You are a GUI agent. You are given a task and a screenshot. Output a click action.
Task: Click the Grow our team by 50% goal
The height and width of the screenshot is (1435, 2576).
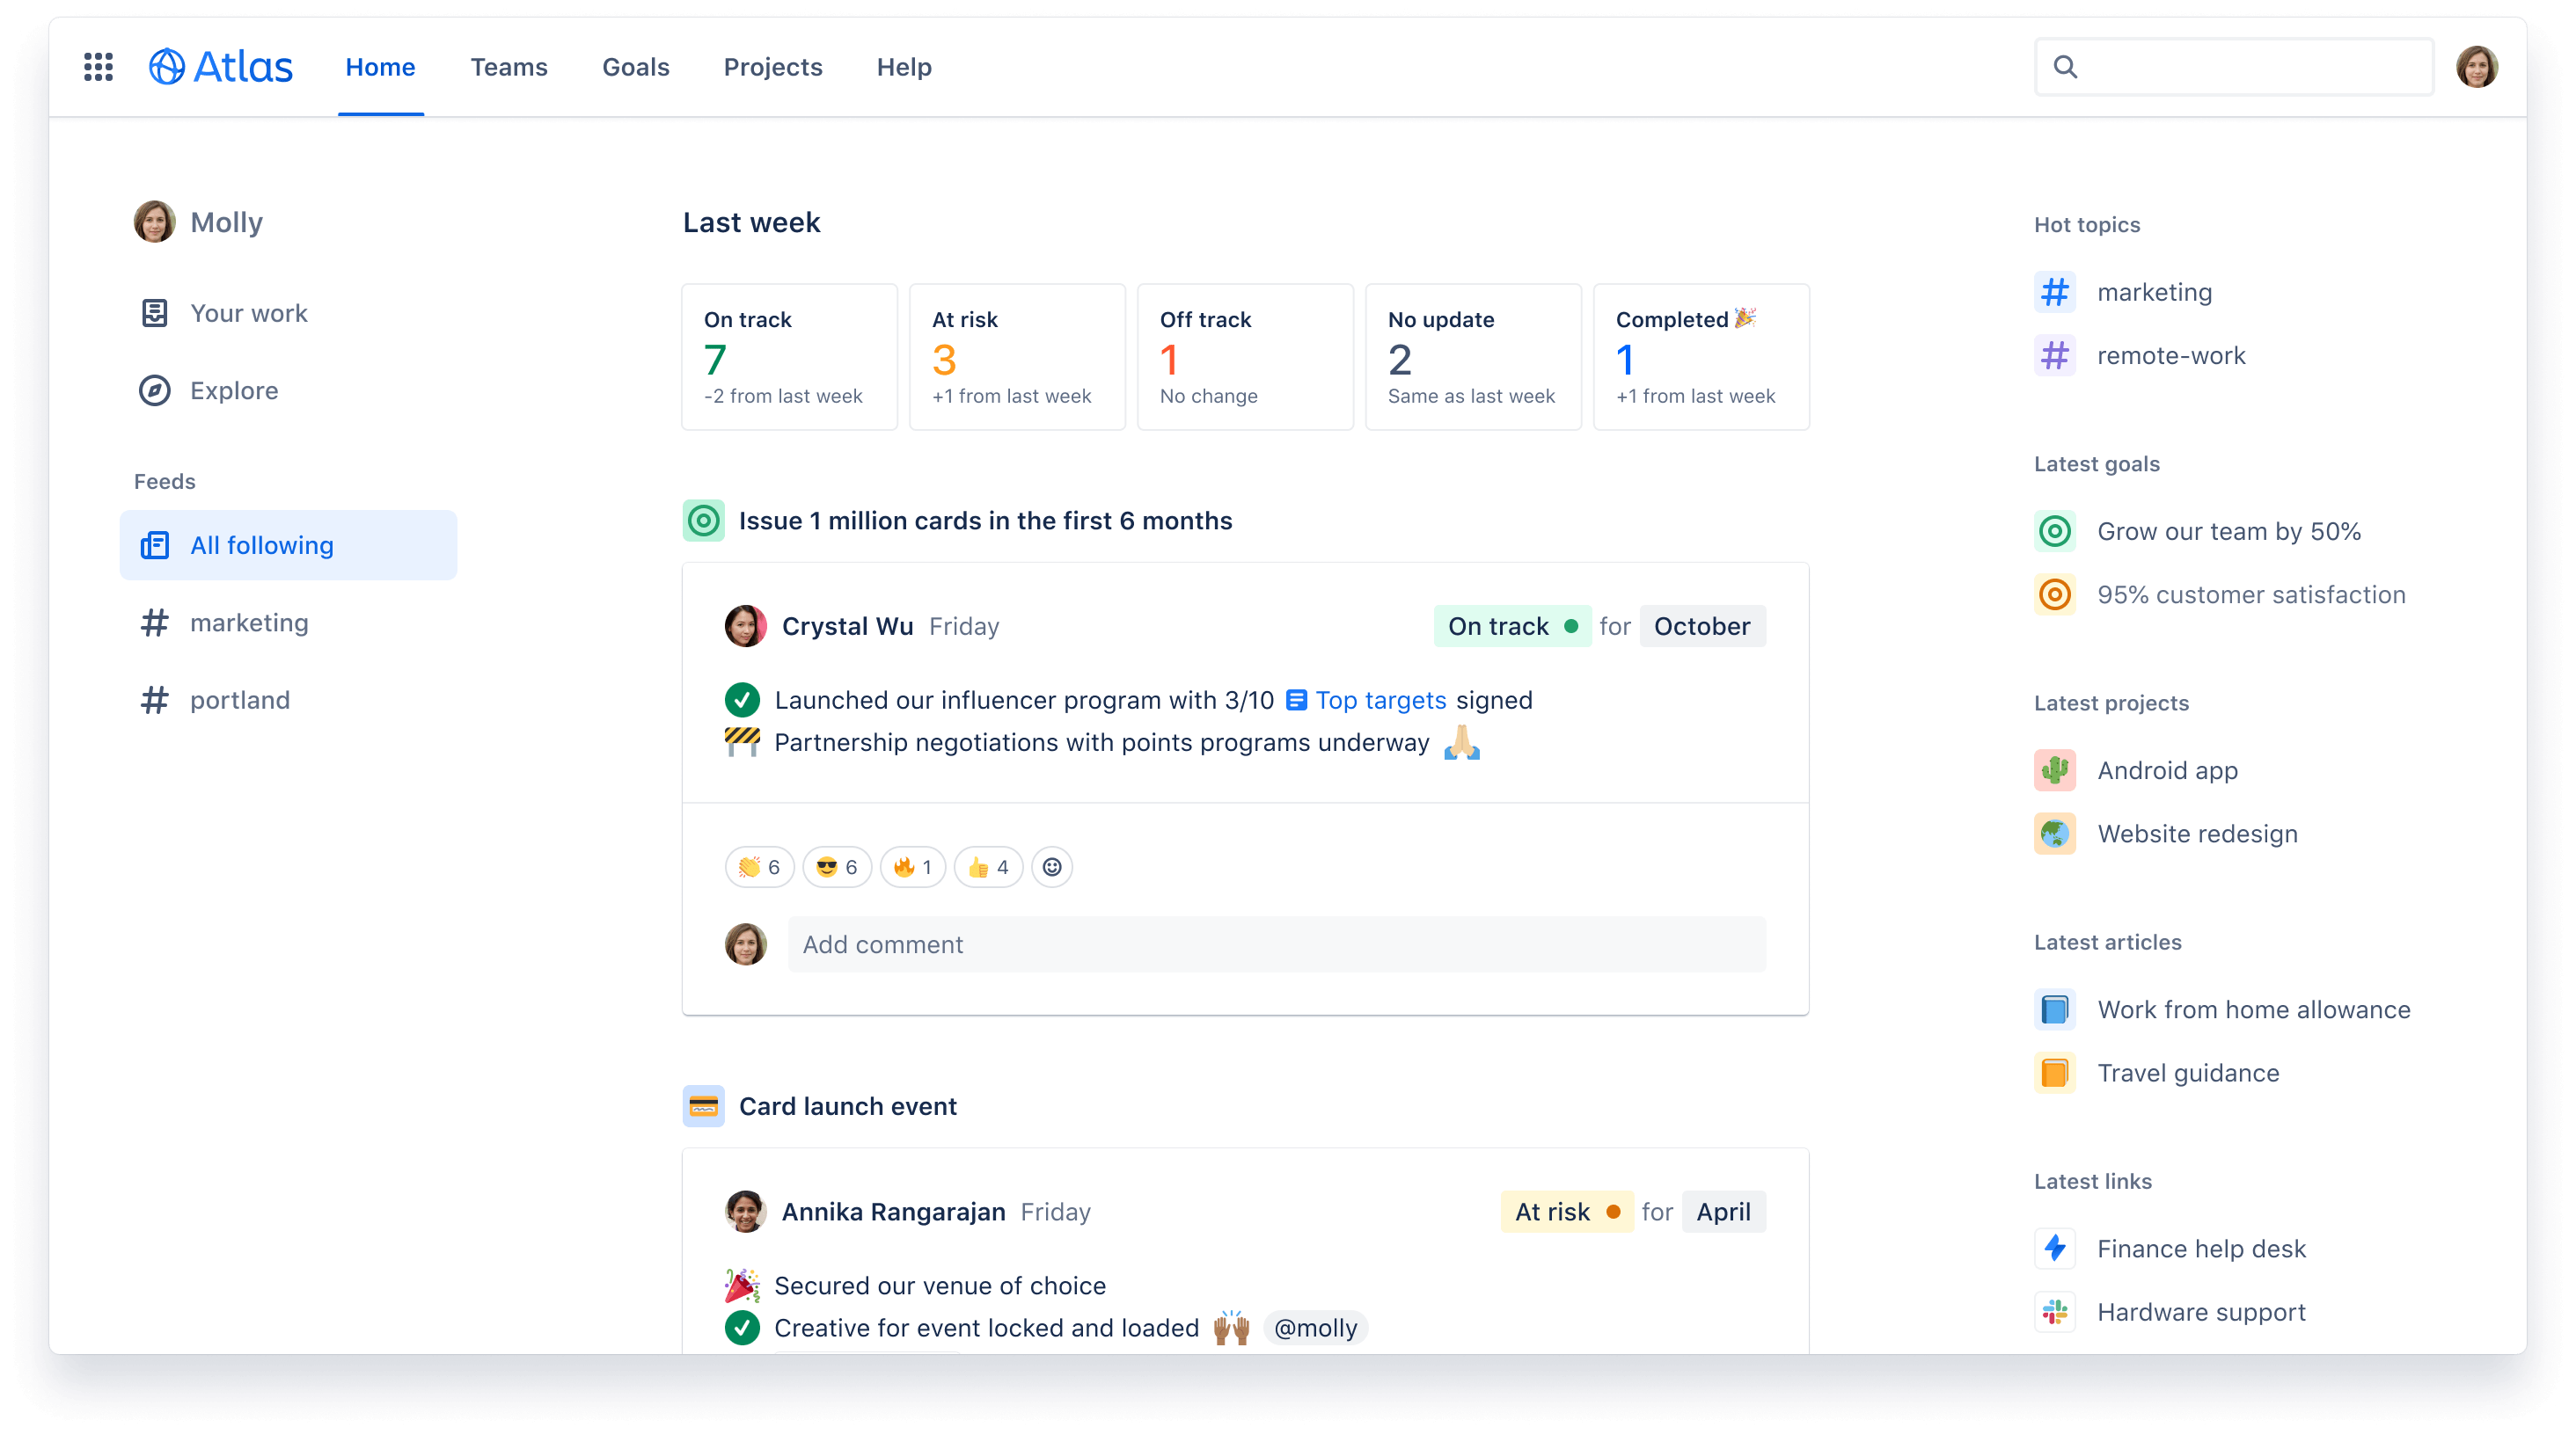pyautogui.click(x=2229, y=530)
